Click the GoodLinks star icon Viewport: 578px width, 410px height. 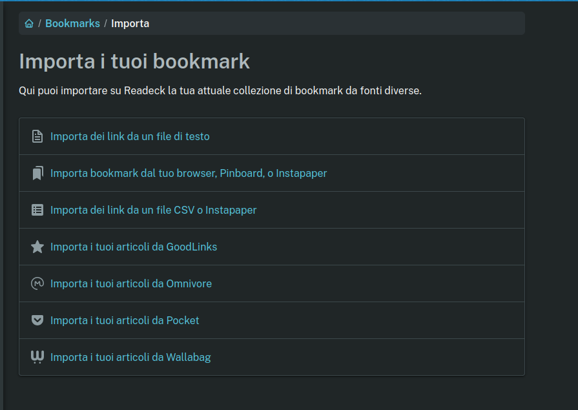(37, 247)
